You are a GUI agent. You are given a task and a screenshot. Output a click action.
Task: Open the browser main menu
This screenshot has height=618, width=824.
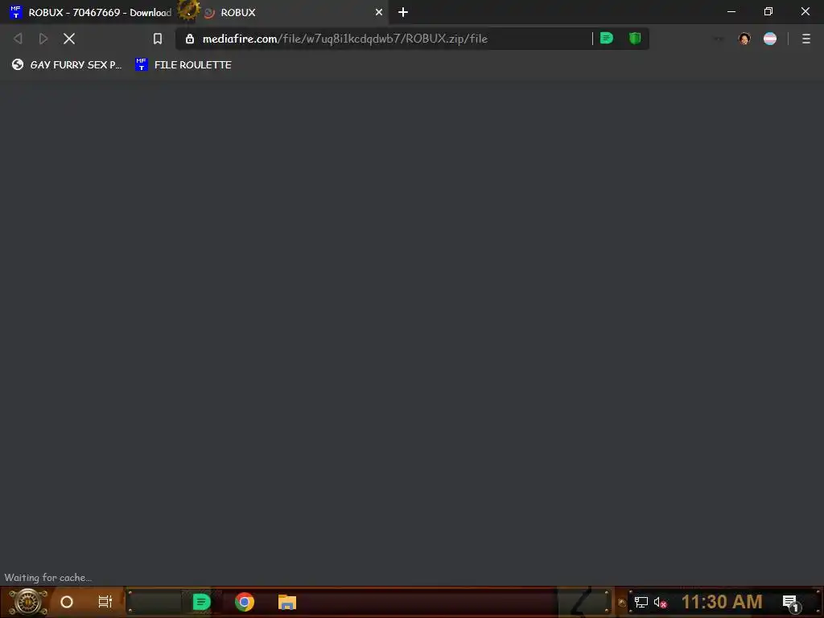[x=806, y=39]
